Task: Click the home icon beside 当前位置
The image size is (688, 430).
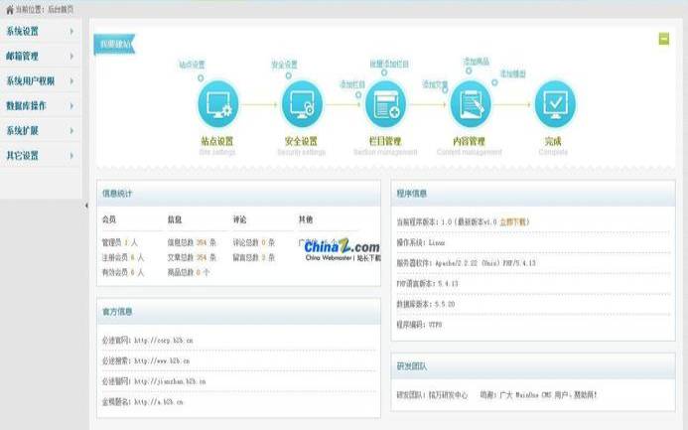Action: tap(9, 8)
